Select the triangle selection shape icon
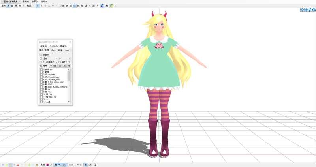 (x=49, y=6)
